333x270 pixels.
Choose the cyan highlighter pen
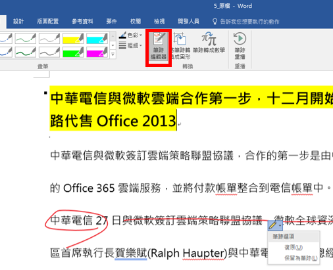(97, 39)
